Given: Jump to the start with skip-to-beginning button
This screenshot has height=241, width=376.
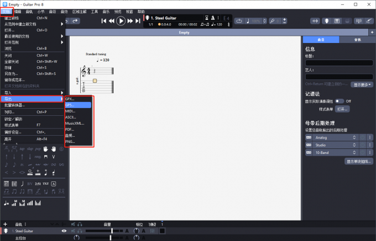Looking at the screenshot, I should tap(103, 21).
